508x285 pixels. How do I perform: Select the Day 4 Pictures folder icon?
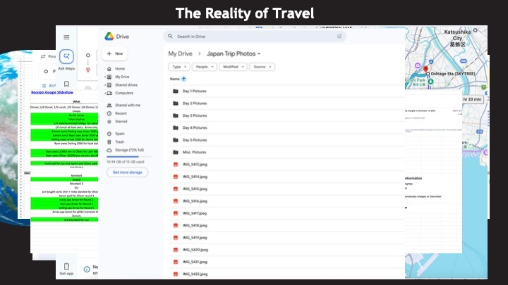pyautogui.click(x=176, y=127)
